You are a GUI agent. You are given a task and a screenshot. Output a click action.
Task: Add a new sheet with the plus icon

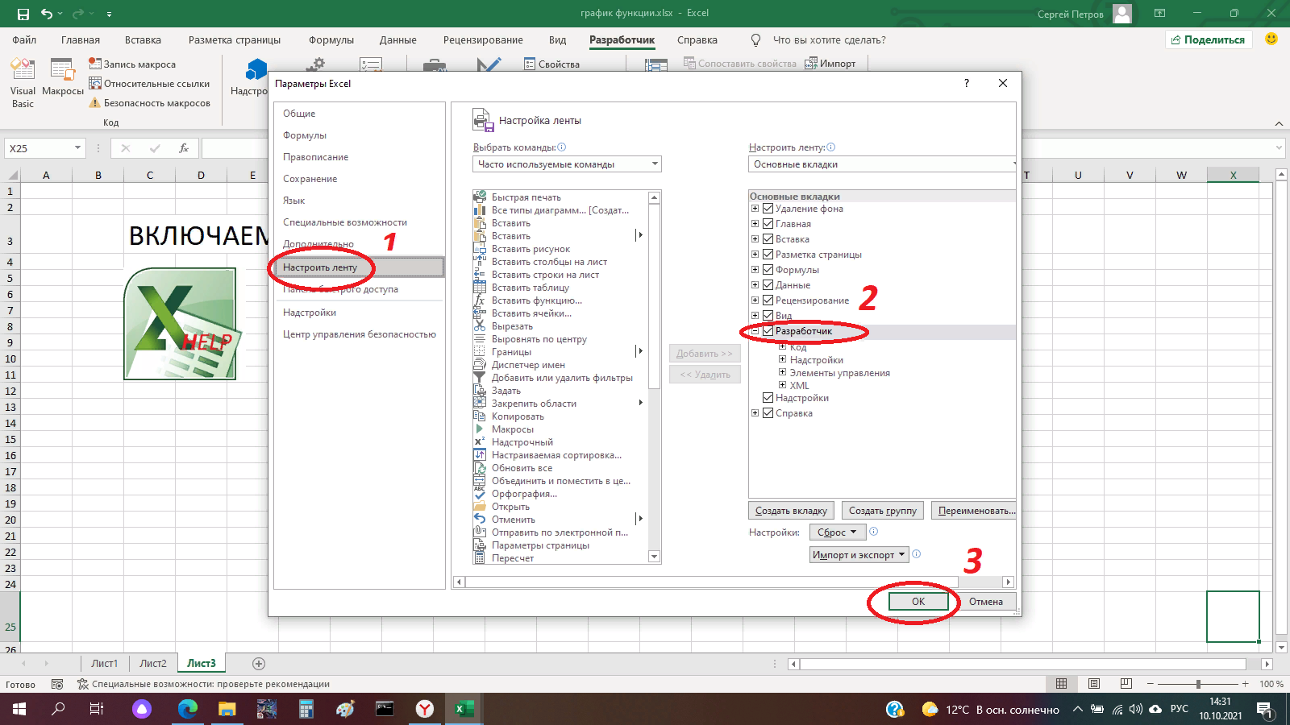[259, 664]
